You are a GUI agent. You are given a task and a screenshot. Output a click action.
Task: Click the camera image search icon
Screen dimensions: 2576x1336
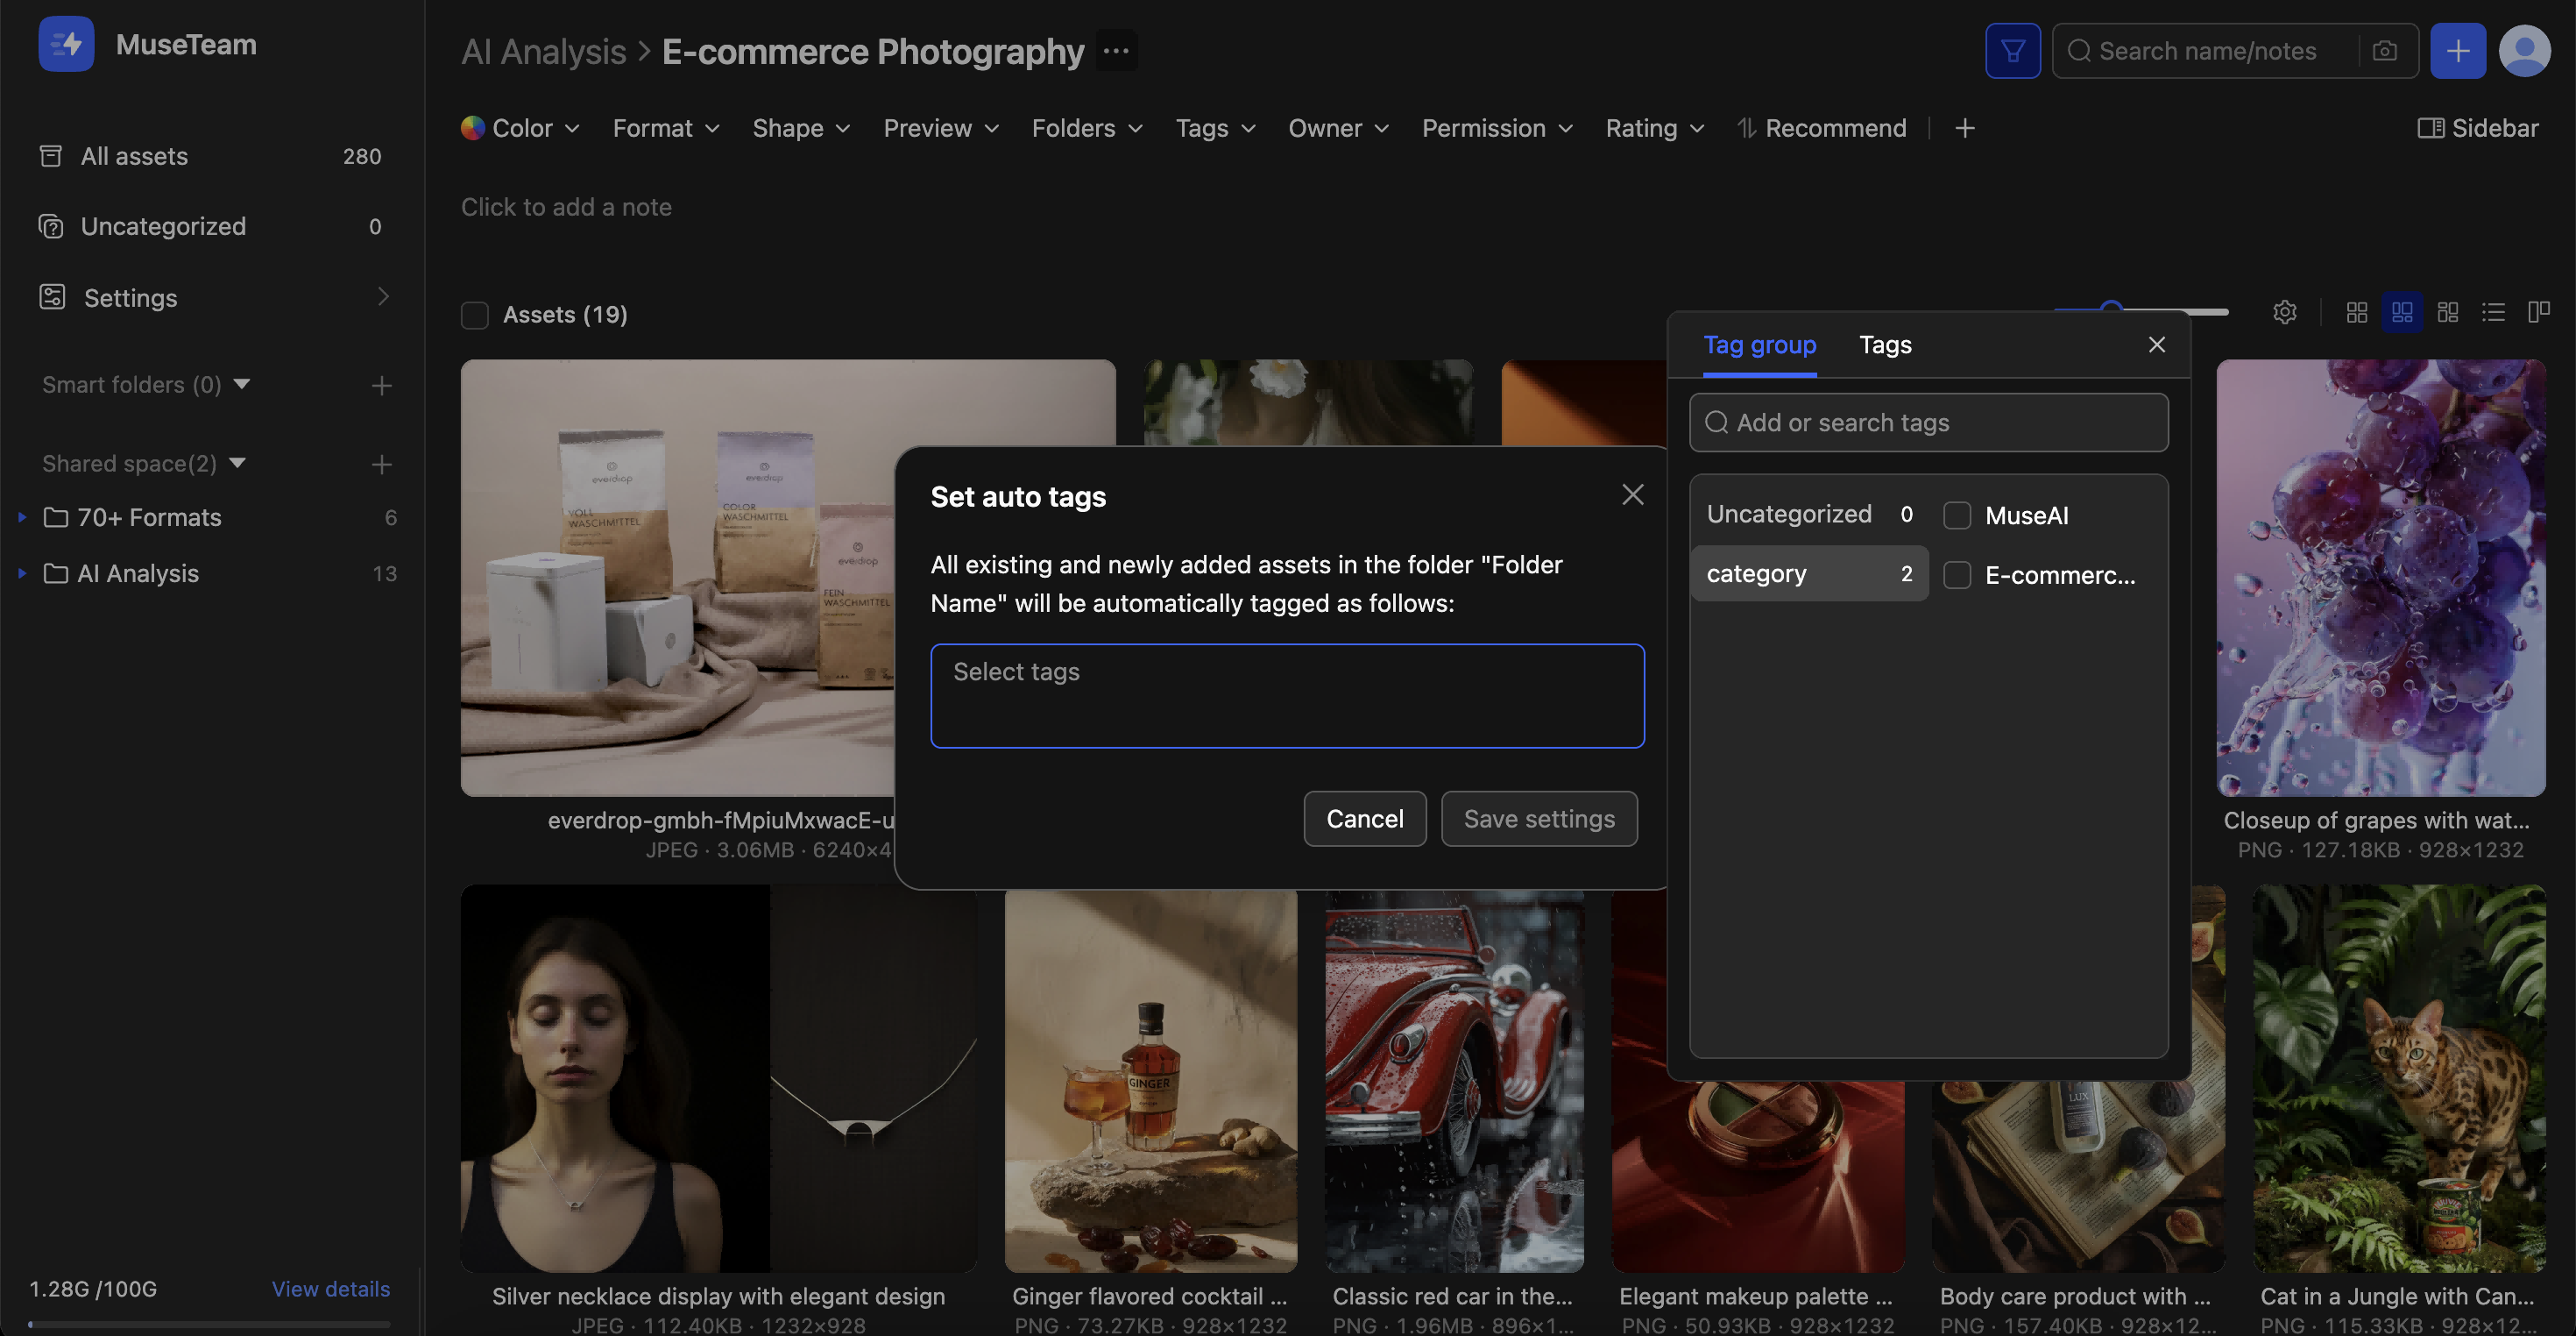pyautogui.click(x=2384, y=51)
